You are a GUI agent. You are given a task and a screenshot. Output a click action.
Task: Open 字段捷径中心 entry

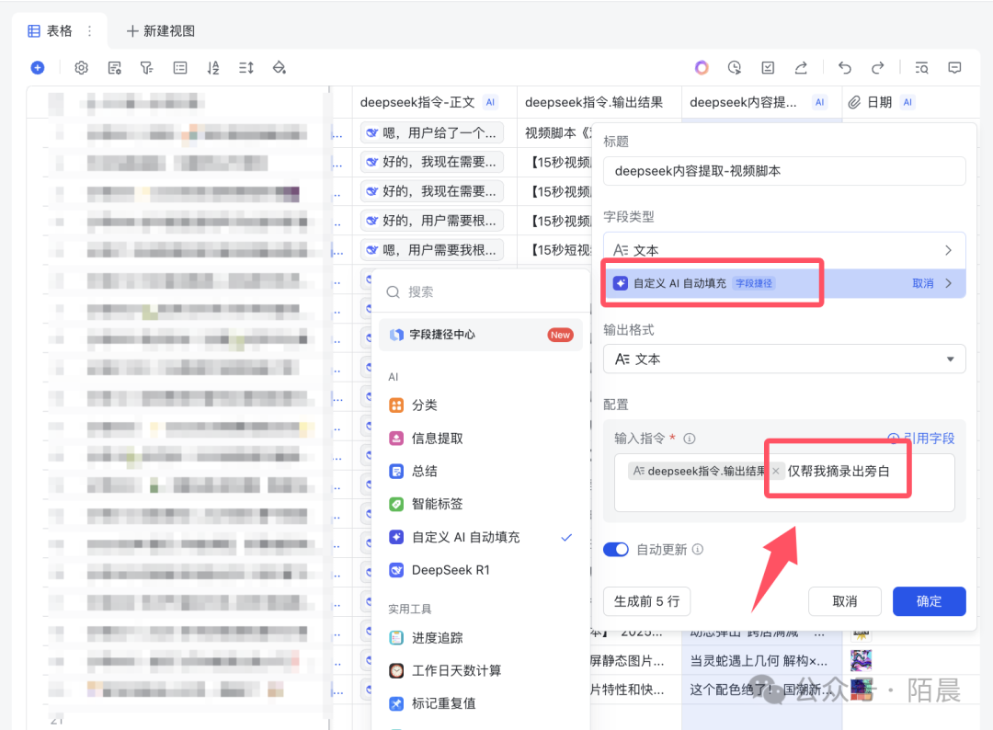(x=481, y=335)
